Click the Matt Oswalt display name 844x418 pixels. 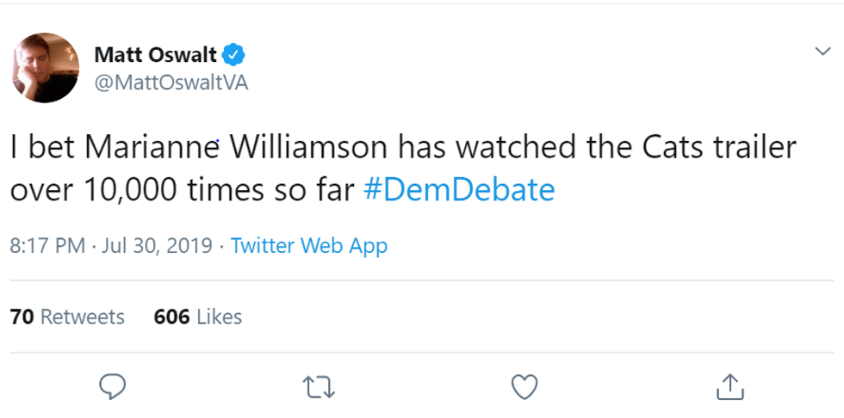tap(155, 56)
